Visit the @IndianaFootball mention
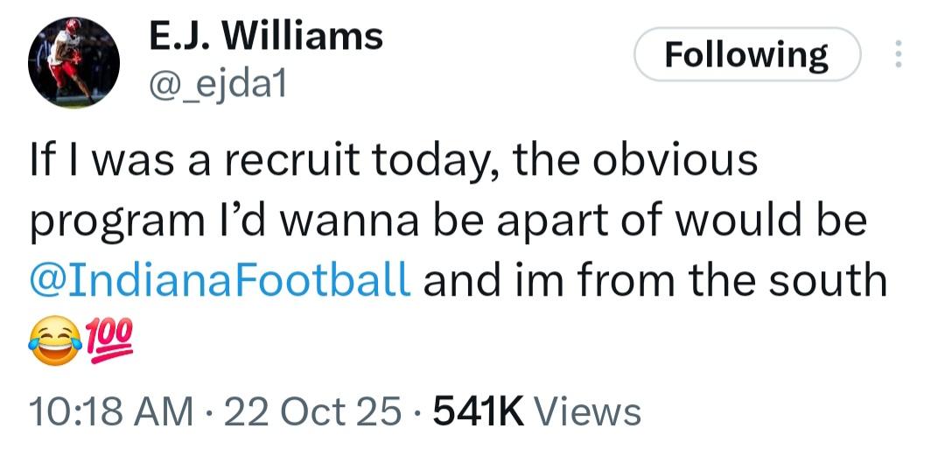 tap(220, 282)
